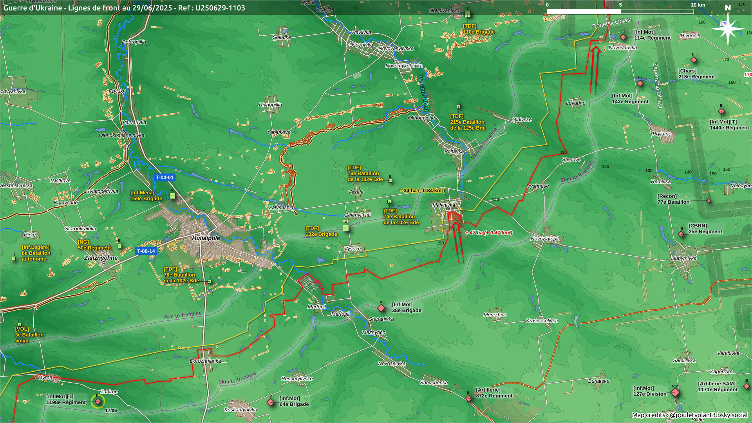Click the Dorozhnianka village label

tap(205, 361)
